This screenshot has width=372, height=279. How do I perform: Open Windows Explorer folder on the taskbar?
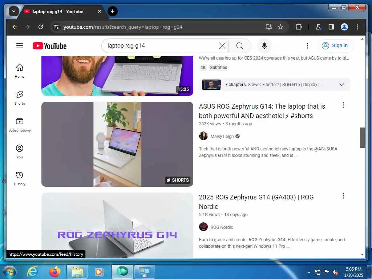pos(77,272)
